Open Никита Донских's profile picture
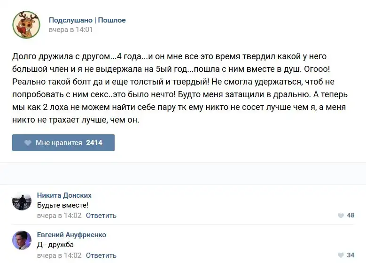Image resolution: width=366 pixels, height=263 pixels. 22,201
